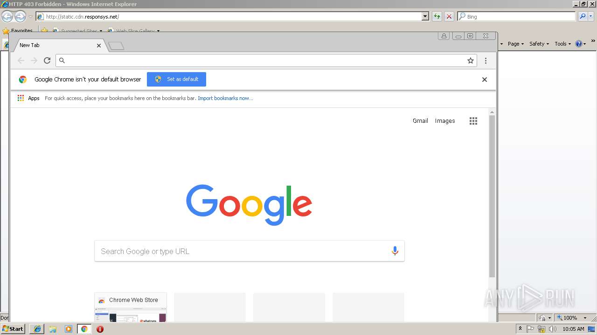
Task: Open the network status tray icon
Action: 541,329
